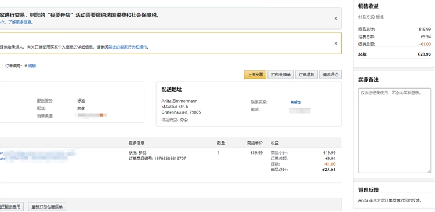The height and width of the screenshot is (212, 435).
Task: Click the 地址类型: 办公 text
Action: (175, 120)
